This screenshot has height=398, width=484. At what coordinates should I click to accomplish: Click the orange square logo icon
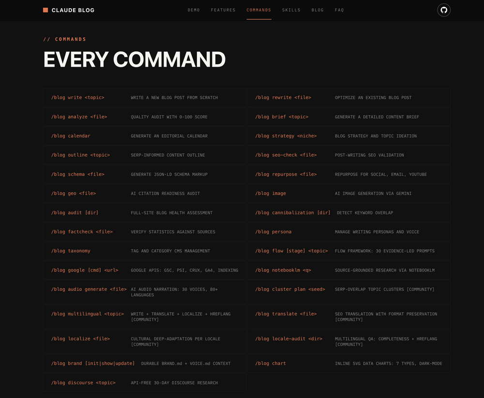(x=45, y=10)
